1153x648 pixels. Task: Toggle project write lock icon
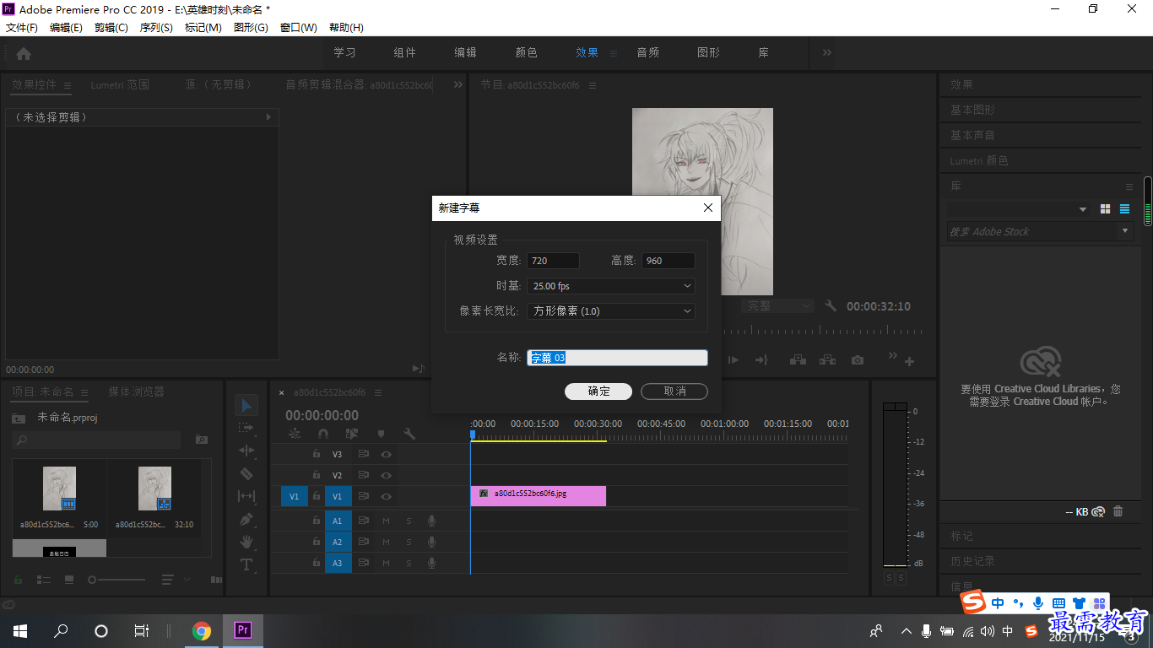19,580
